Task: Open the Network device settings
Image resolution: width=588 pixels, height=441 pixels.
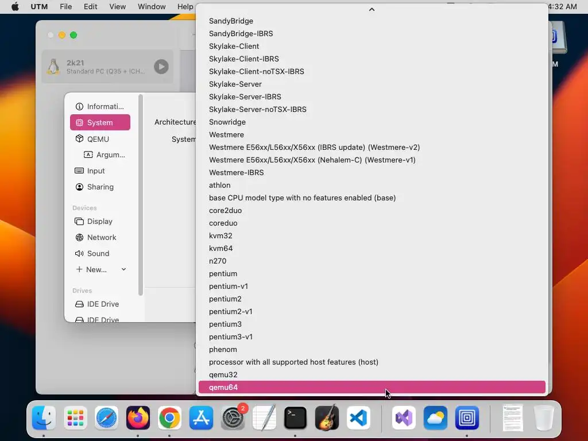Action: 100,237
